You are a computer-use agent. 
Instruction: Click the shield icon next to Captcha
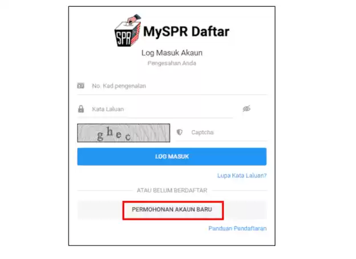click(x=180, y=132)
